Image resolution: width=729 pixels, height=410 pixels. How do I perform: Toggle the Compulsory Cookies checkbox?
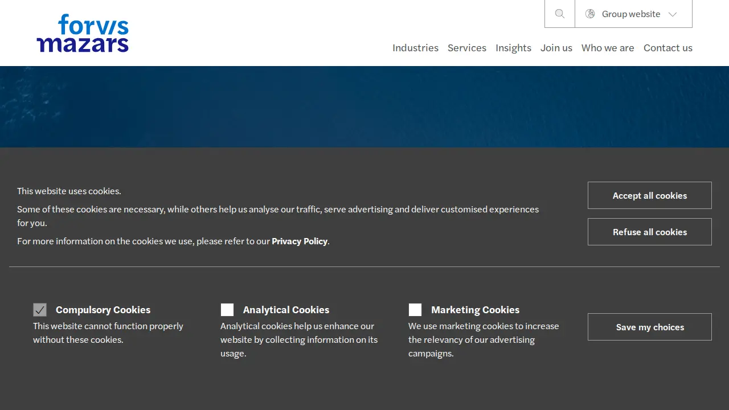coord(40,310)
